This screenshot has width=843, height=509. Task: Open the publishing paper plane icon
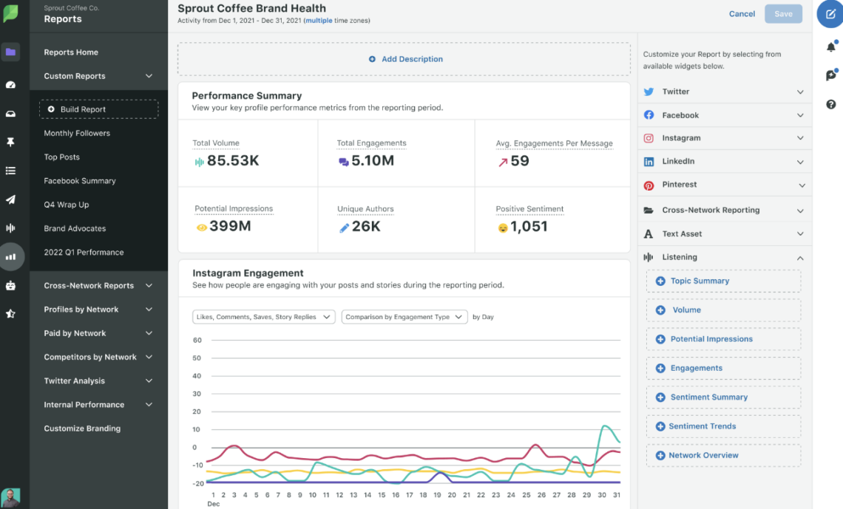10,199
